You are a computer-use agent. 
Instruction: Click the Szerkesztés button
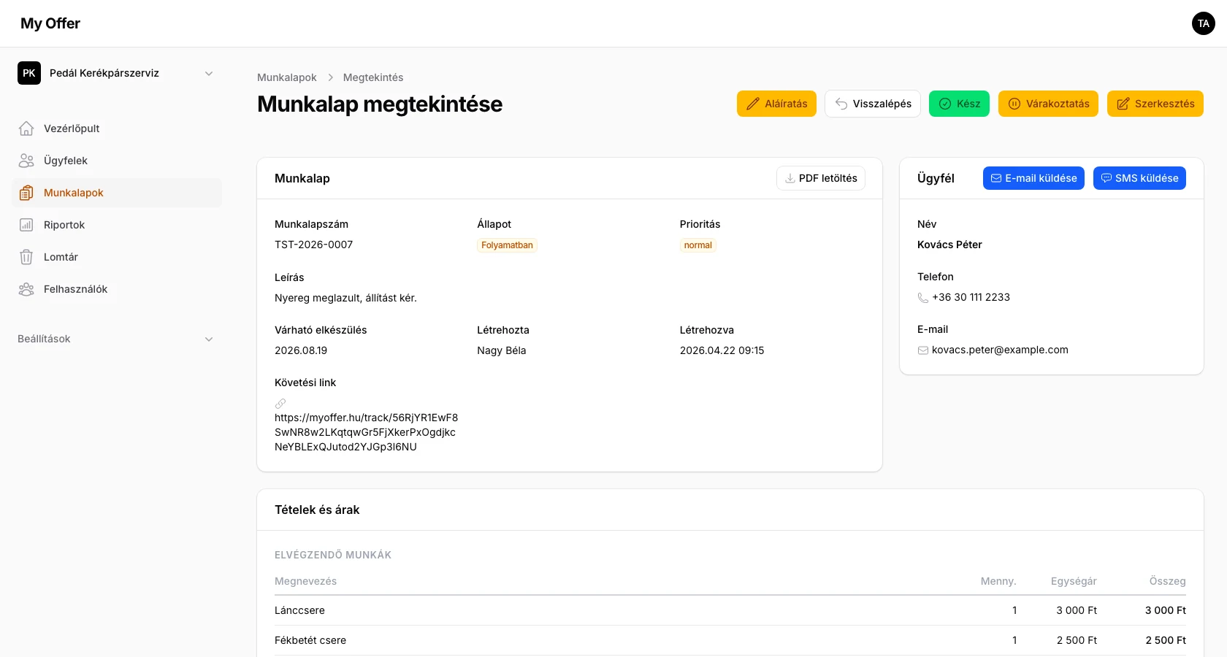click(x=1155, y=104)
